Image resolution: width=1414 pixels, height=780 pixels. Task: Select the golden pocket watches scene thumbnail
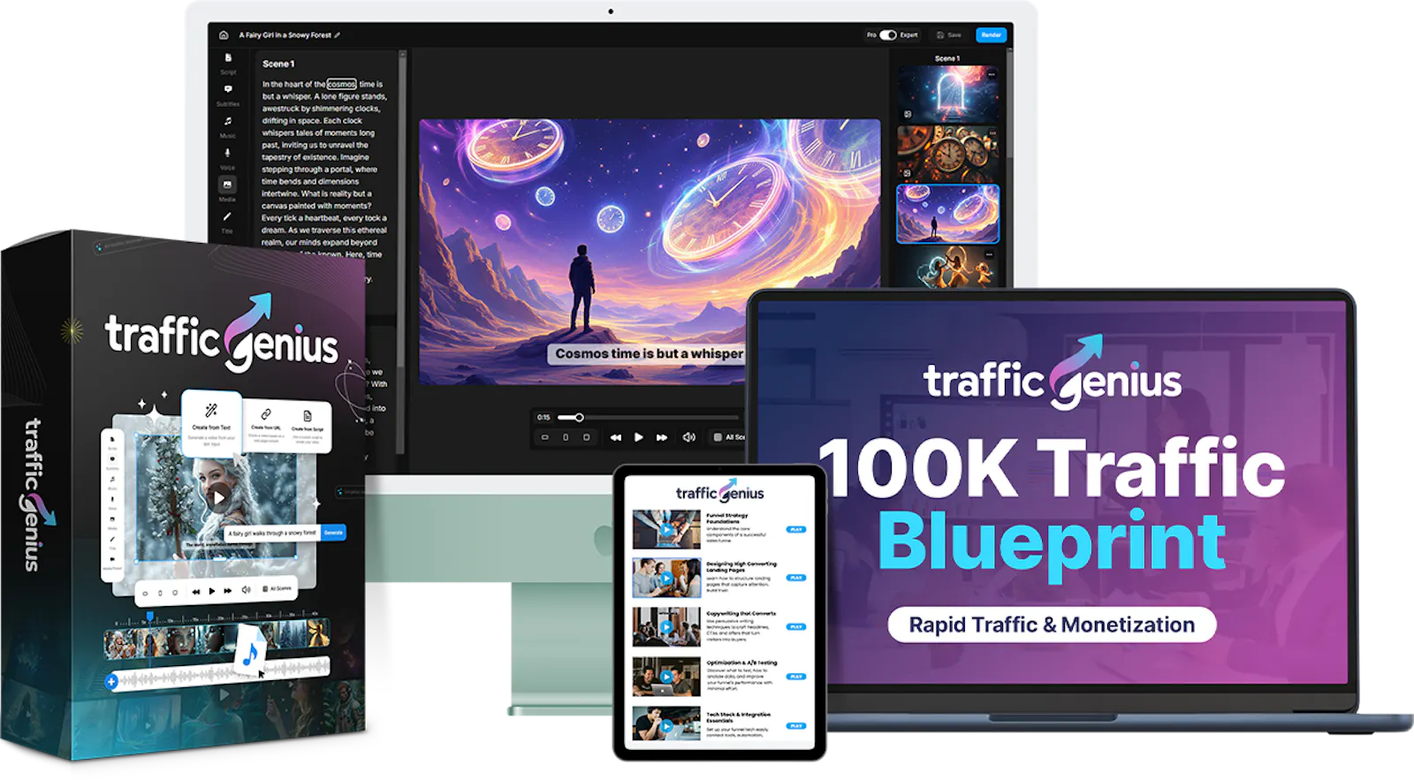[947, 154]
